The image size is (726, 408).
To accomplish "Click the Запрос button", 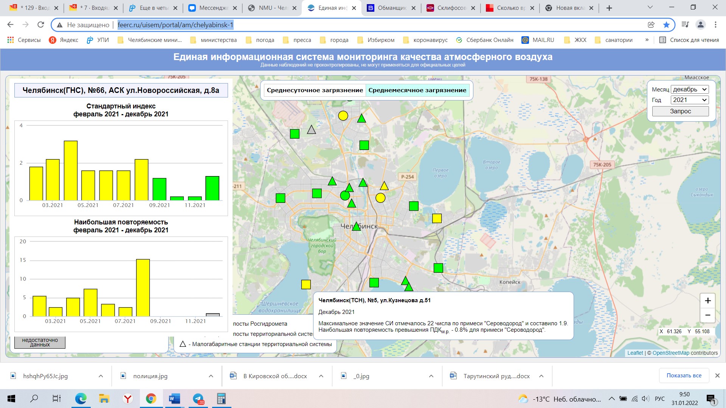I will pos(680,111).
